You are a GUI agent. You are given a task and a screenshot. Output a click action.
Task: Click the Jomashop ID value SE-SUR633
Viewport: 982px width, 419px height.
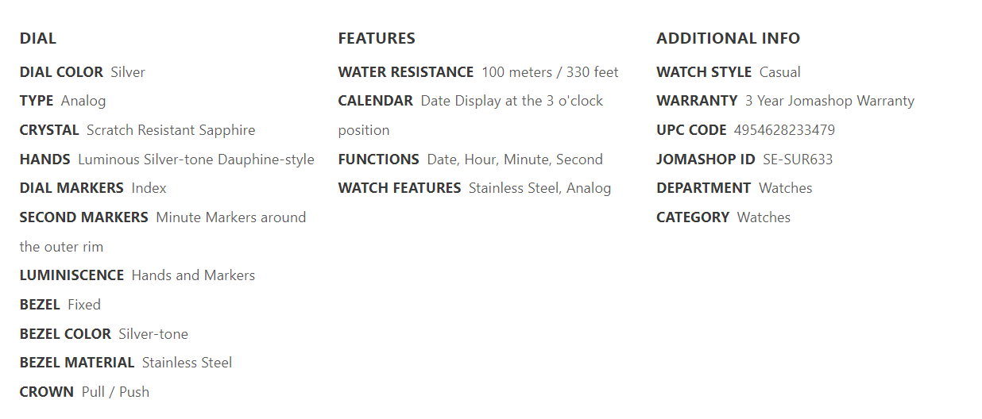pos(798,160)
